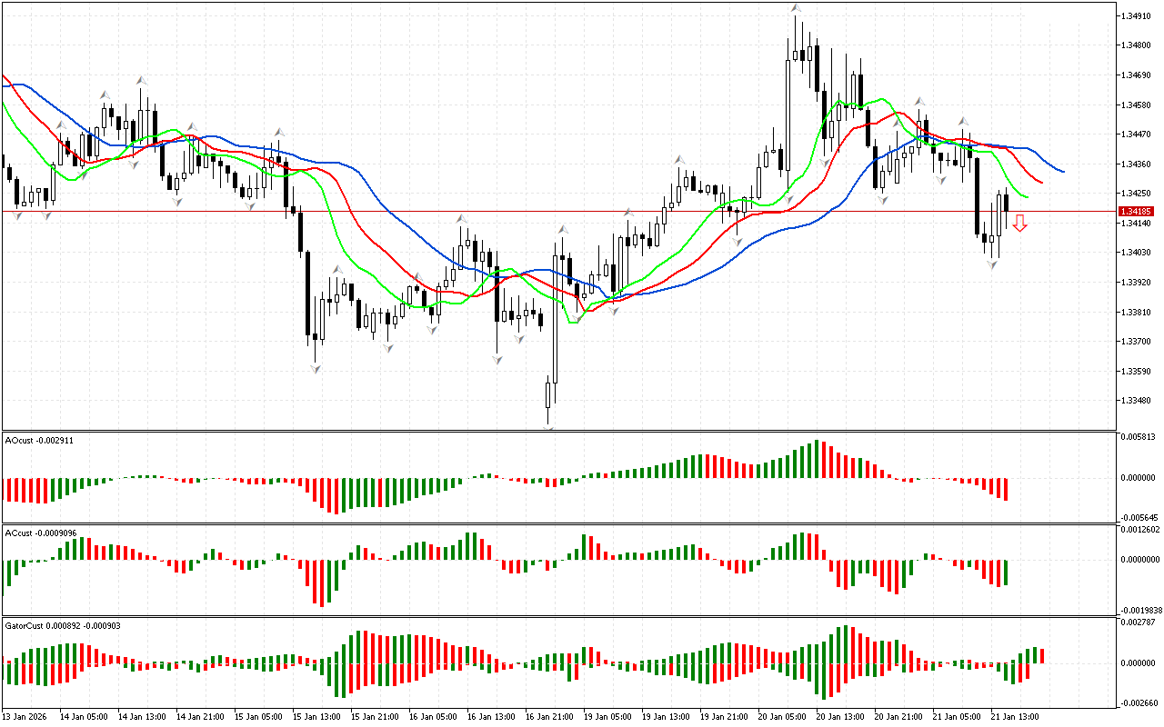This screenshot has width=1164, height=727.
Task: Select the up fractal arrow above the highest candle
Action: pos(796,8)
